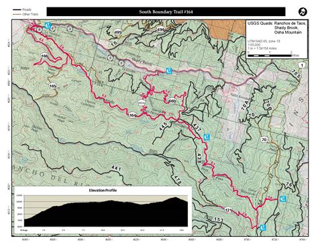Image resolution: width=318 pixels, height=247 pixels.
Task: Click the road 478 label
Action: pyautogui.click(x=177, y=180)
